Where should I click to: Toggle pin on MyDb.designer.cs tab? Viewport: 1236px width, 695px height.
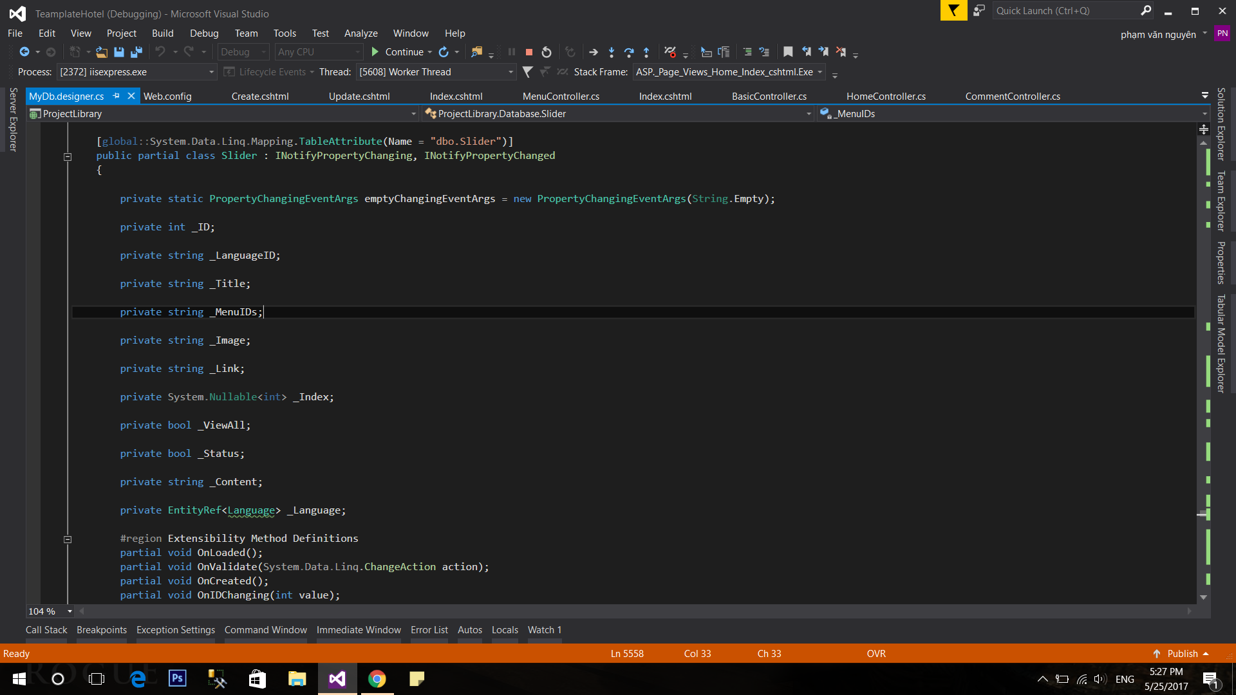[x=117, y=96]
